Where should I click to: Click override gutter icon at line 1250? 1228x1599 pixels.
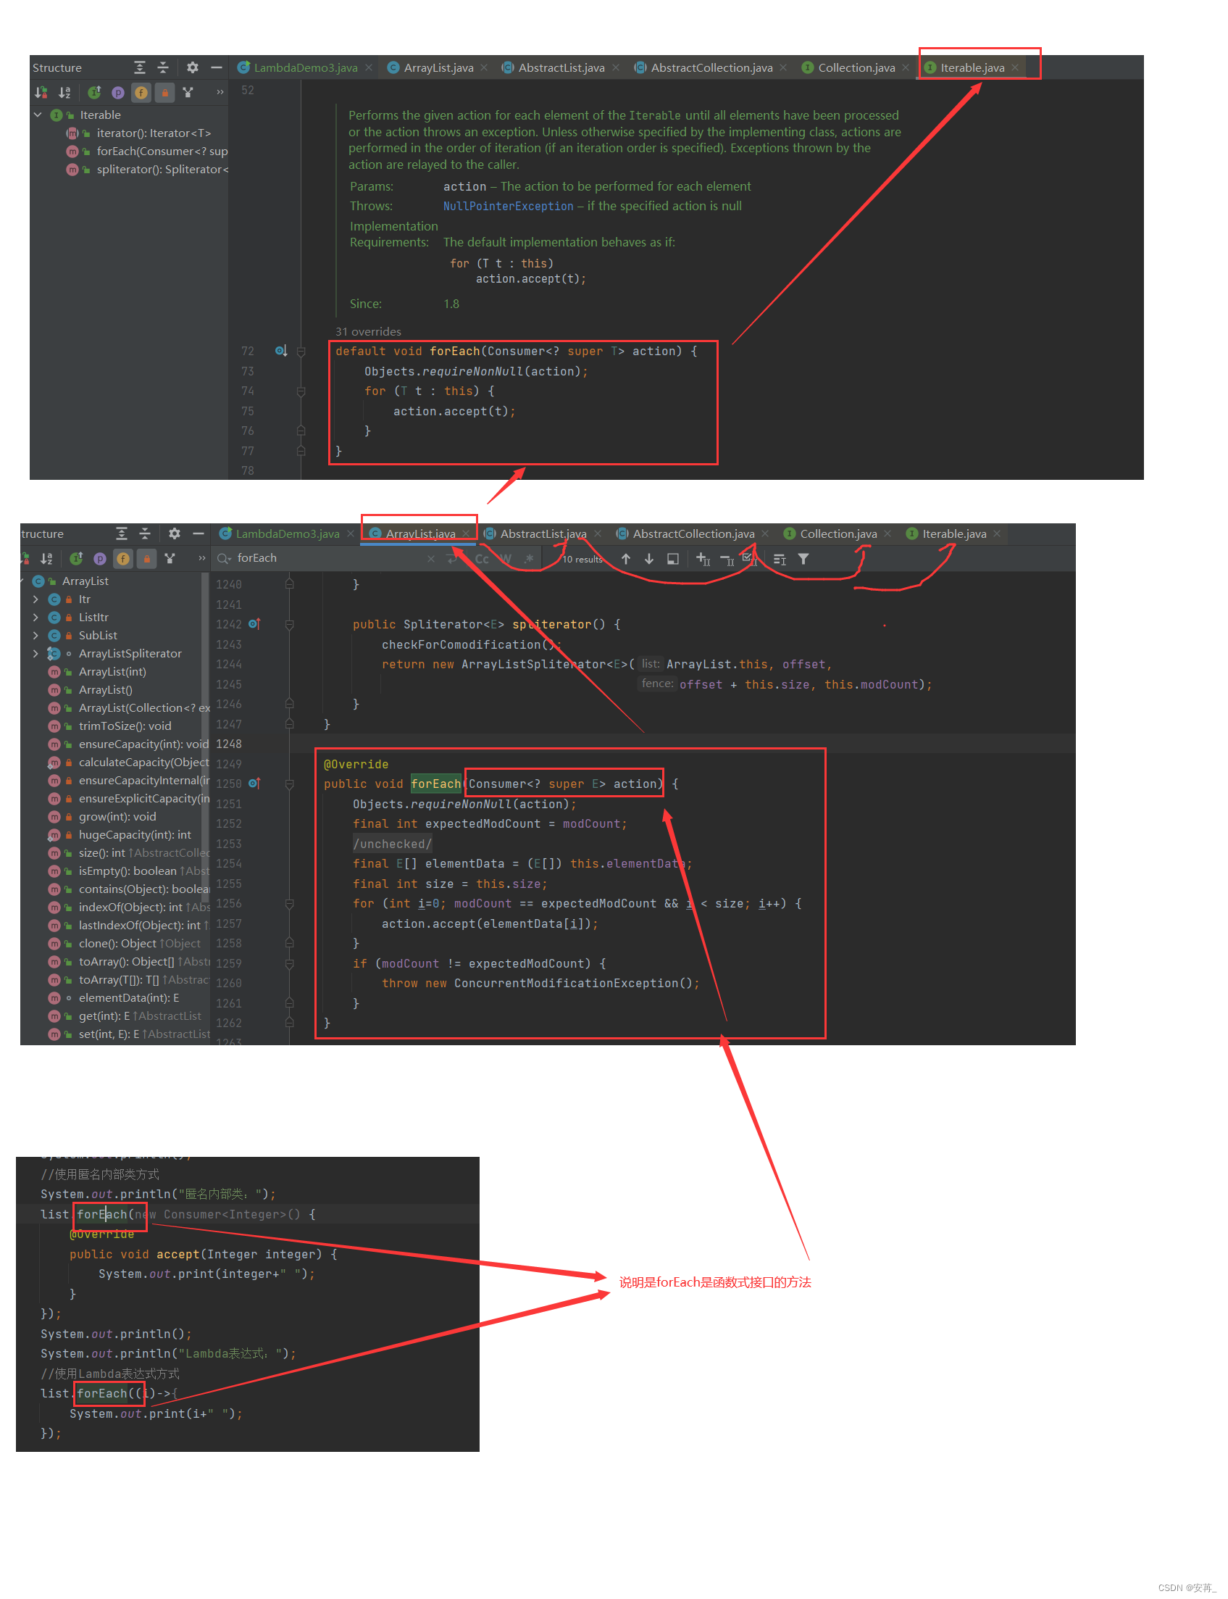[x=254, y=784]
